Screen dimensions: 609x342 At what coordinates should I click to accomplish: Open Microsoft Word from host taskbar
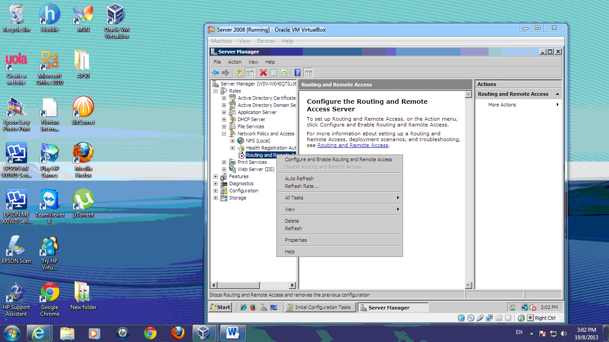[233, 333]
